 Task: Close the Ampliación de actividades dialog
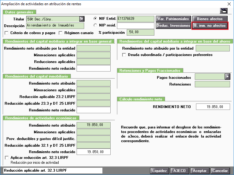tap(229, 4)
